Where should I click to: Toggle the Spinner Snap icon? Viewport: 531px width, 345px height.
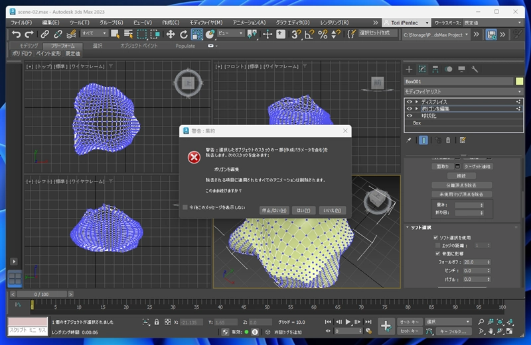pyautogui.click(x=336, y=34)
